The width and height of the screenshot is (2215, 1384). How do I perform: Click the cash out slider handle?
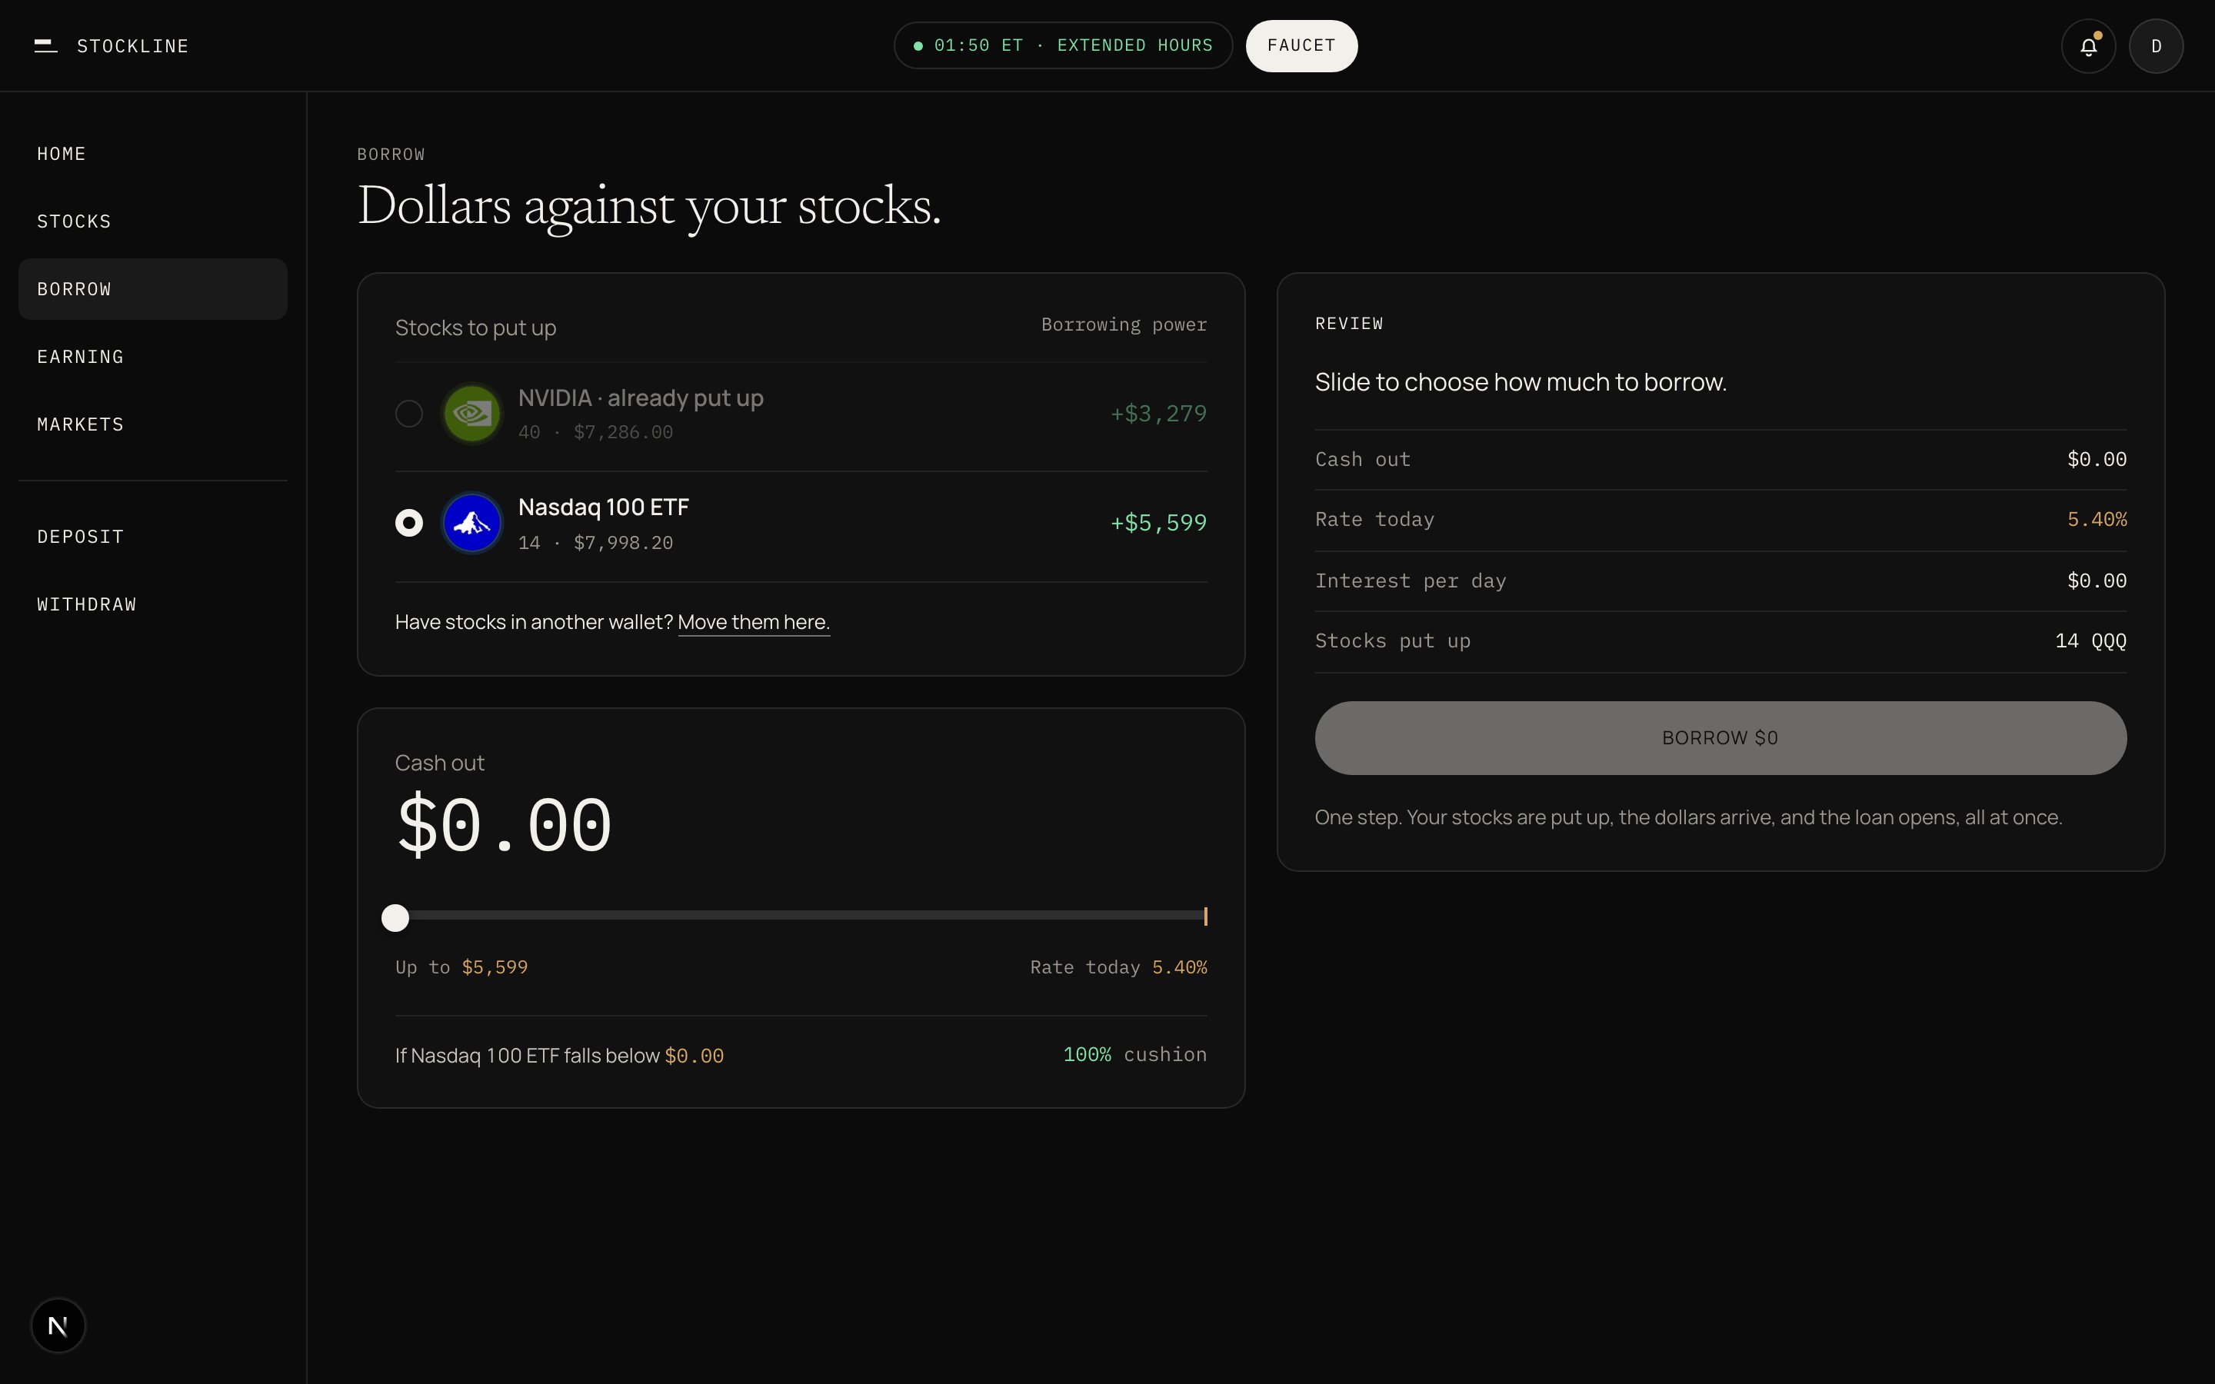(x=395, y=918)
